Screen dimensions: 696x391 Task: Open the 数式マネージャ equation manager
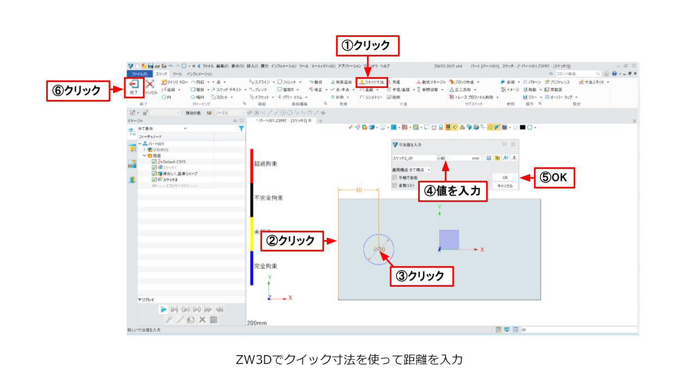point(431,82)
